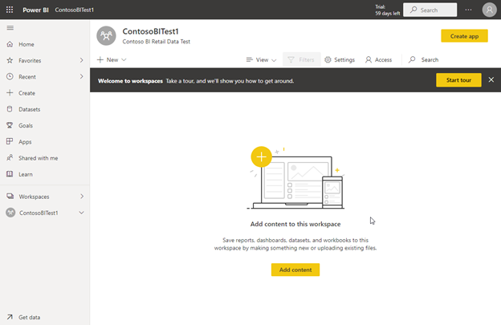Screen dimensions: 501x325
Task: Click the Power BI brand label
Action: (x=35, y=10)
